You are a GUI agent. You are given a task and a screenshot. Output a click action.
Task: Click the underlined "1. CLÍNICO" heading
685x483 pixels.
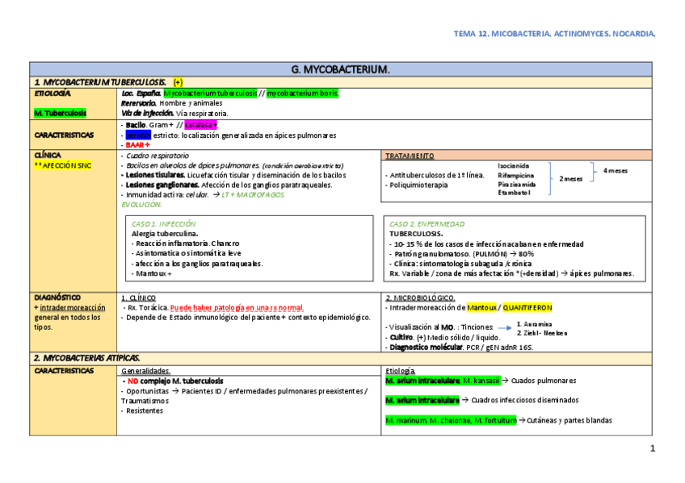[x=138, y=298]
